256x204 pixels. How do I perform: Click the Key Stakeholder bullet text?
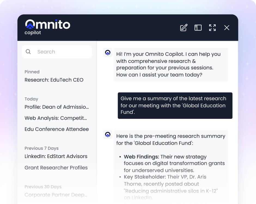tap(170, 187)
